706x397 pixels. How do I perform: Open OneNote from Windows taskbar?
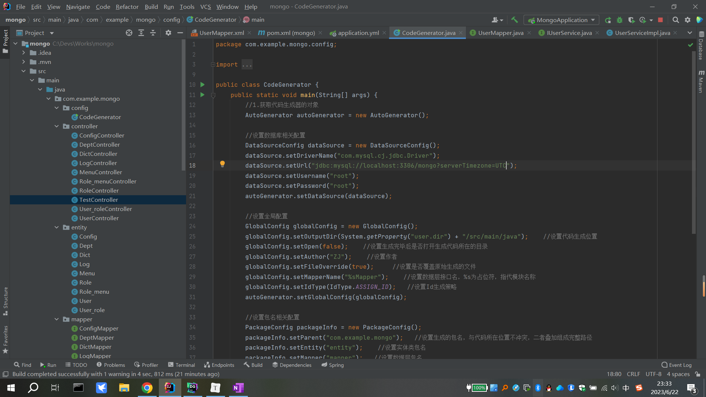click(238, 388)
